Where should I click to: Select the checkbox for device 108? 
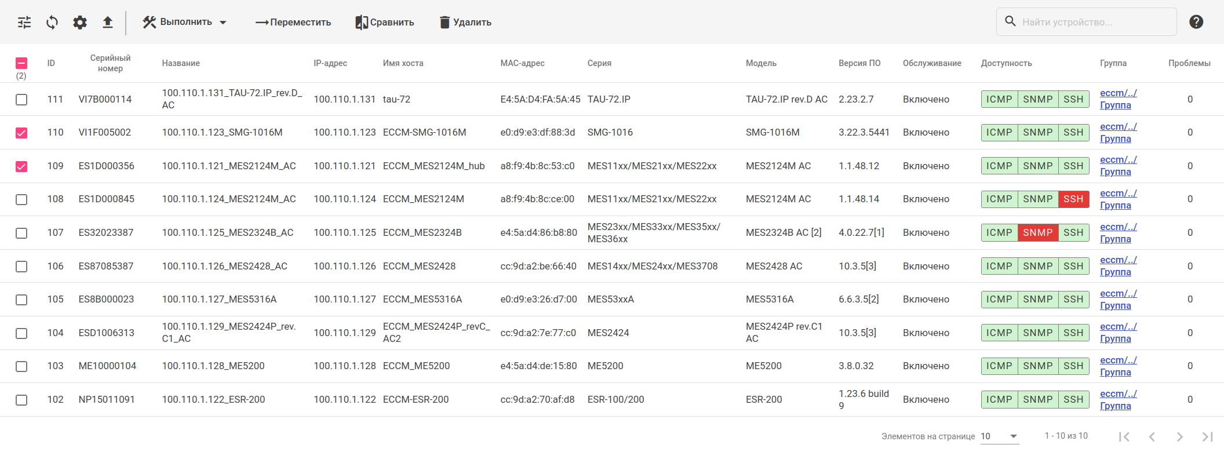pos(21,199)
